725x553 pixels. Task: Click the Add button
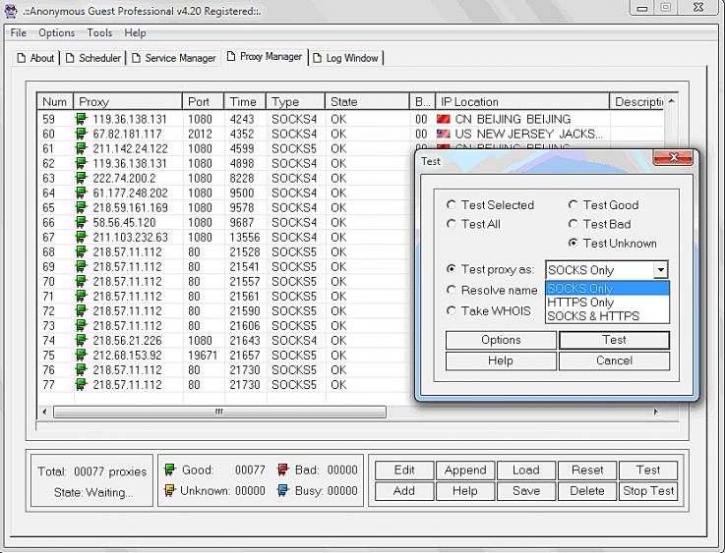click(404, 491)
